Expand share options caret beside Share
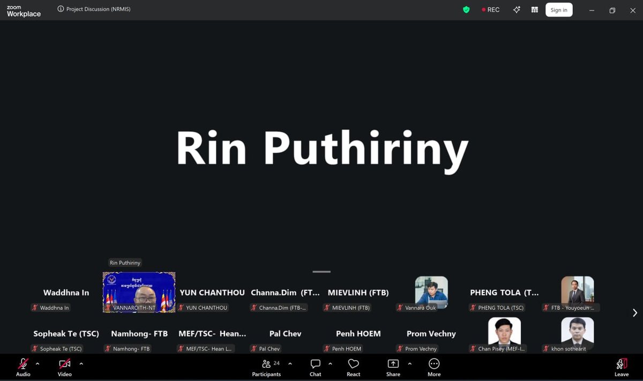The height and width of the screenshot is (381, 643). click(x=409, y=363)
